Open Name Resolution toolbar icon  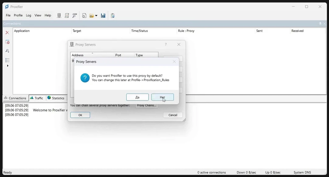(x=75, y=15)
